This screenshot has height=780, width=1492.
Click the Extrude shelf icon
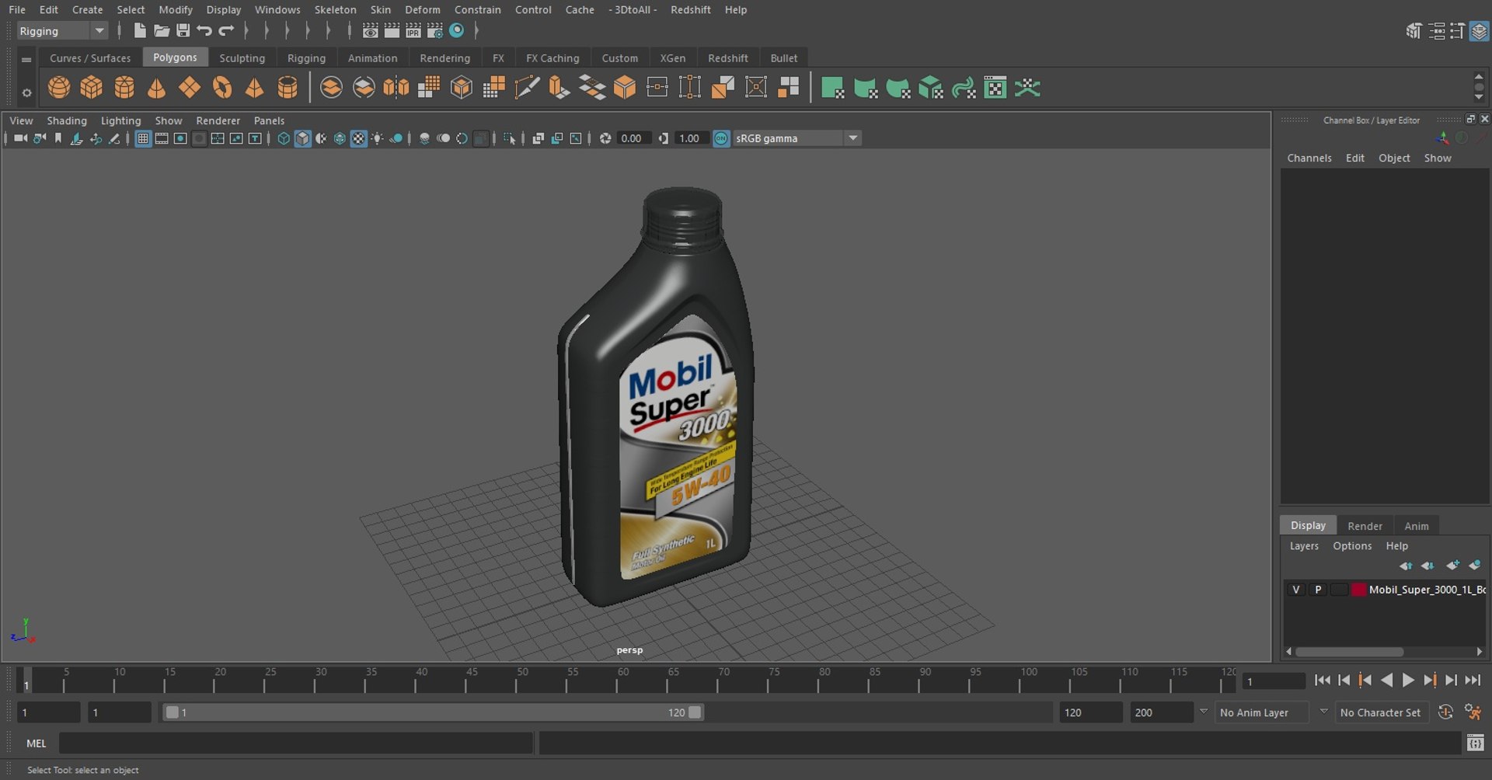click(559, 88)
